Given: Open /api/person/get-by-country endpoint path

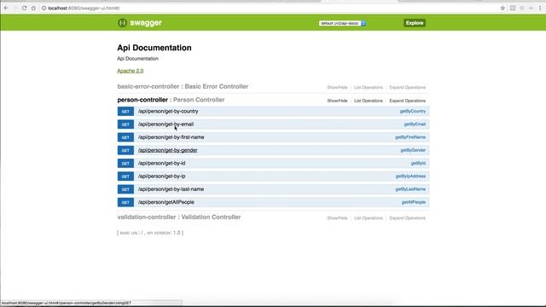Looking at the screenshot, I should 168,112.
